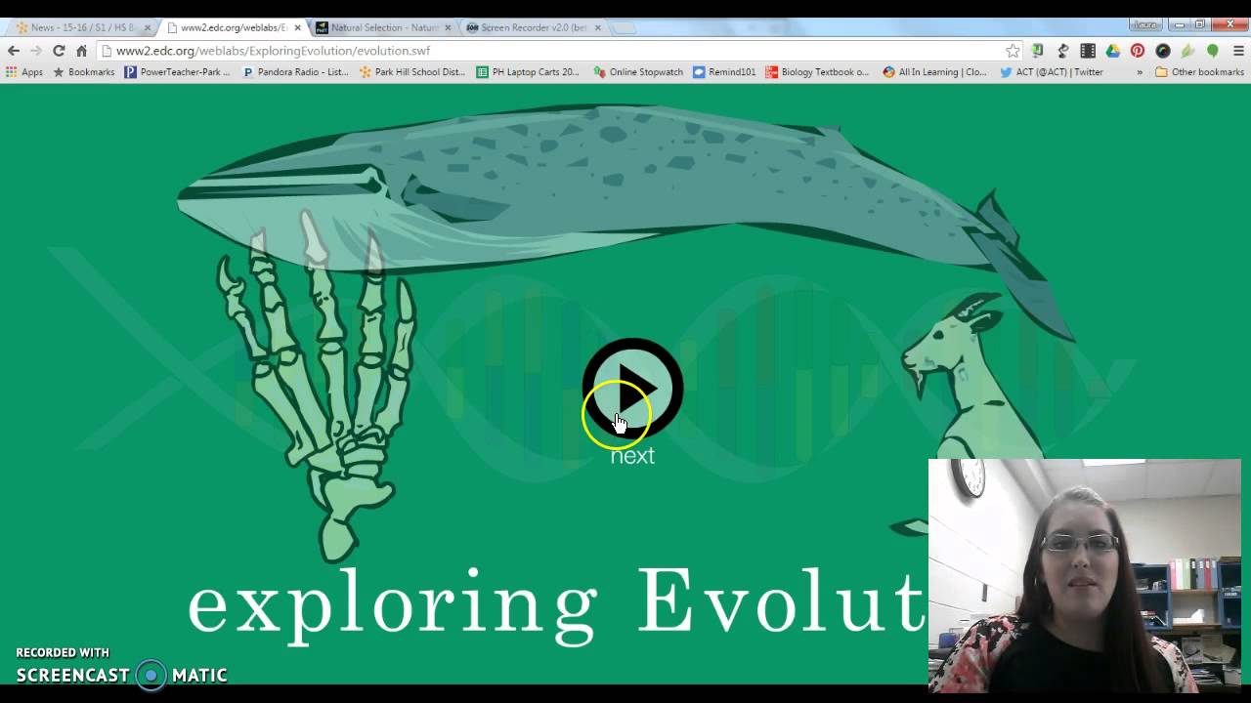Open the Park Hill School Dist bookmark
1251x703 pixels.
(412, 72)
